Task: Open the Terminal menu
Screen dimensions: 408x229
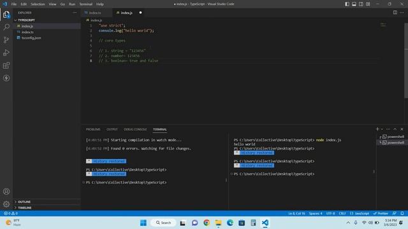Action: pyautogui.click(x=86, y=4)
